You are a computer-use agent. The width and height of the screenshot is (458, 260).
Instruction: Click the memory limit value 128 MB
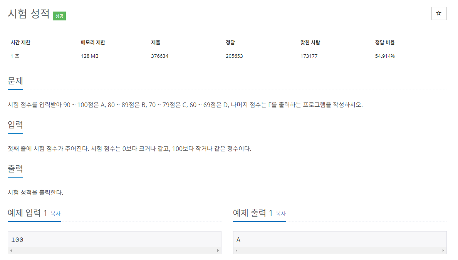(90, 56)
